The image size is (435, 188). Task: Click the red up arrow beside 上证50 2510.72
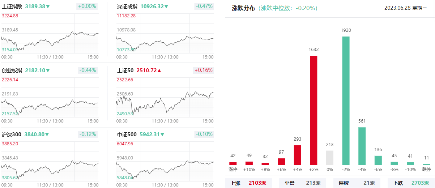[159, 70]
